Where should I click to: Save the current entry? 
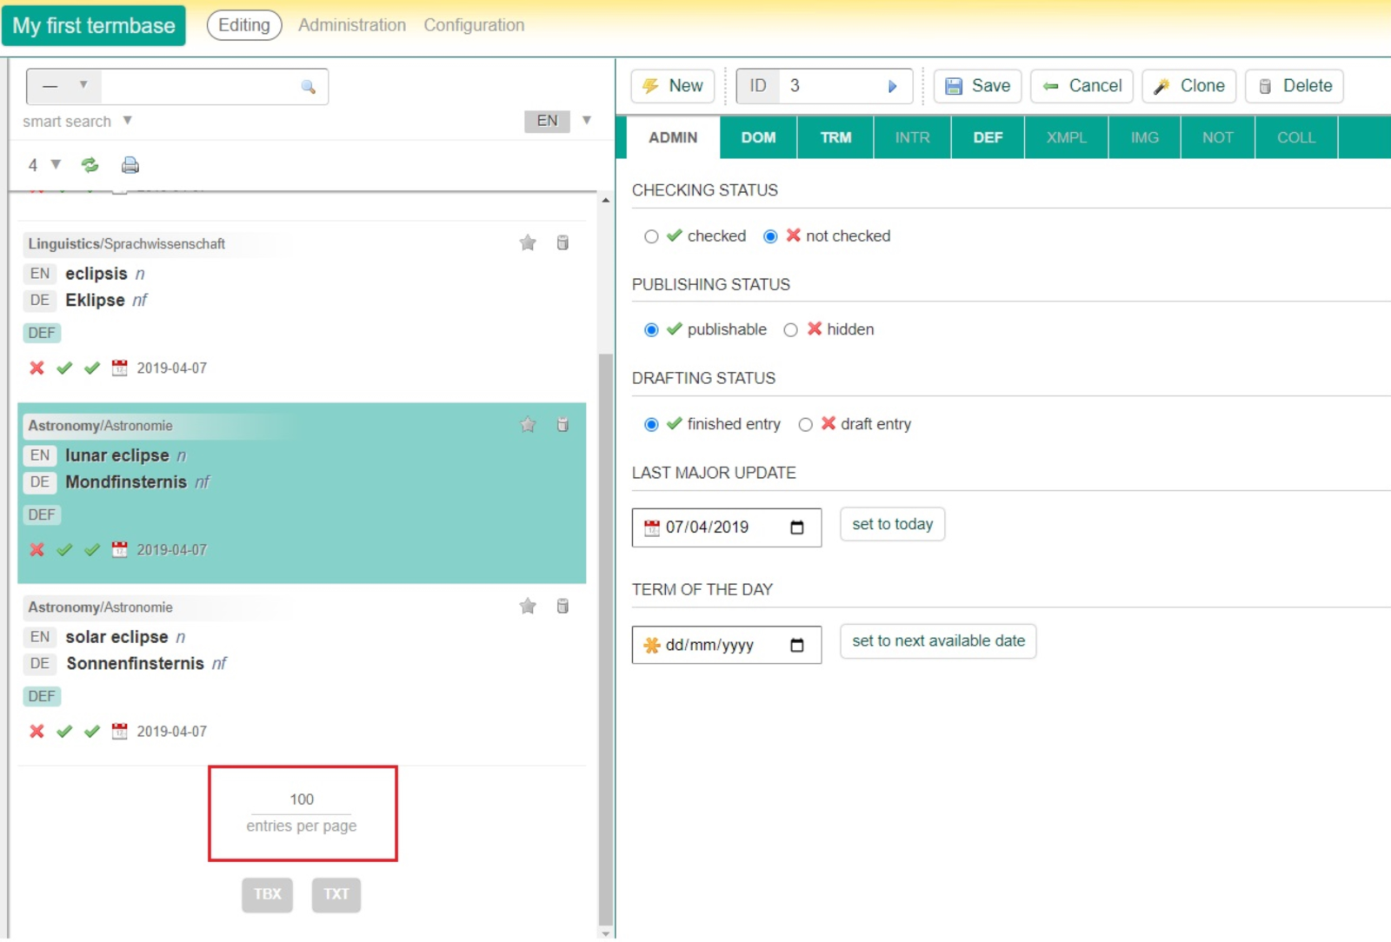point(977,86)
